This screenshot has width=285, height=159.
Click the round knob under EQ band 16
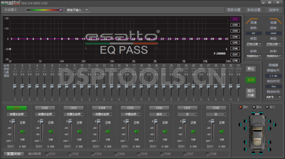pos(126,99)
